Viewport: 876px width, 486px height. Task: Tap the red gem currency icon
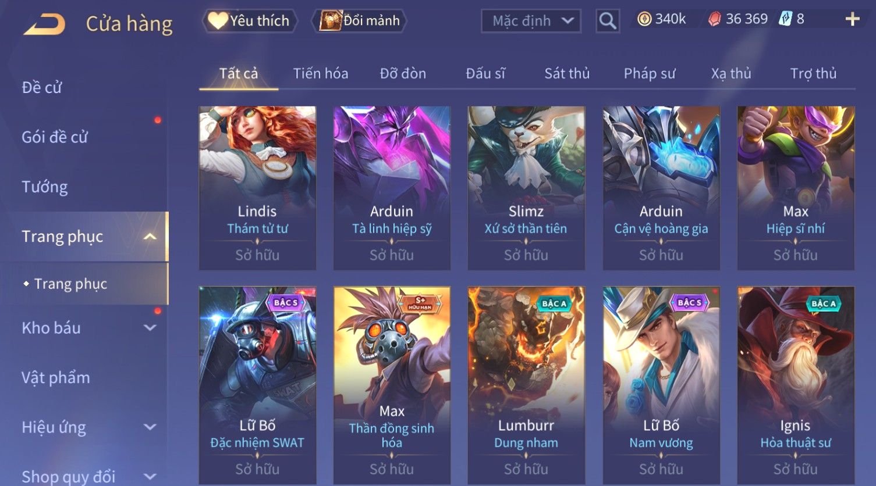pyautogui.click(x=714, y=20)
